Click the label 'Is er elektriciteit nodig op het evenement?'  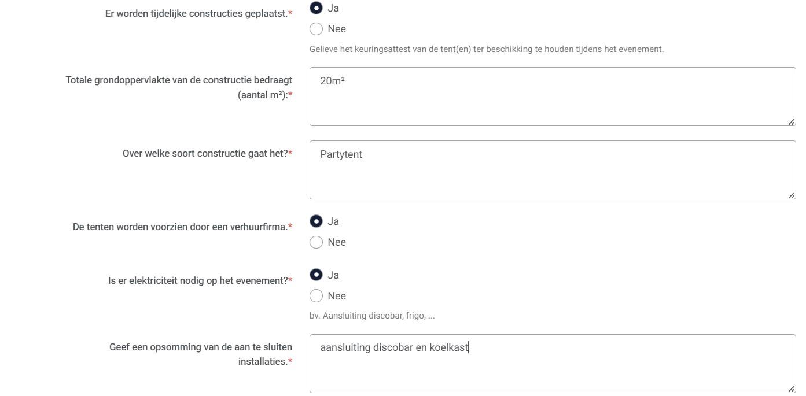pos(198,281)
